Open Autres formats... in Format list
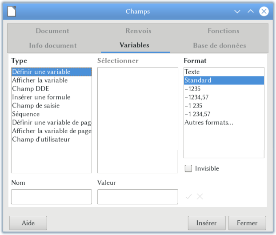Viewport: 276px width, 235px height. coord(208,123)
